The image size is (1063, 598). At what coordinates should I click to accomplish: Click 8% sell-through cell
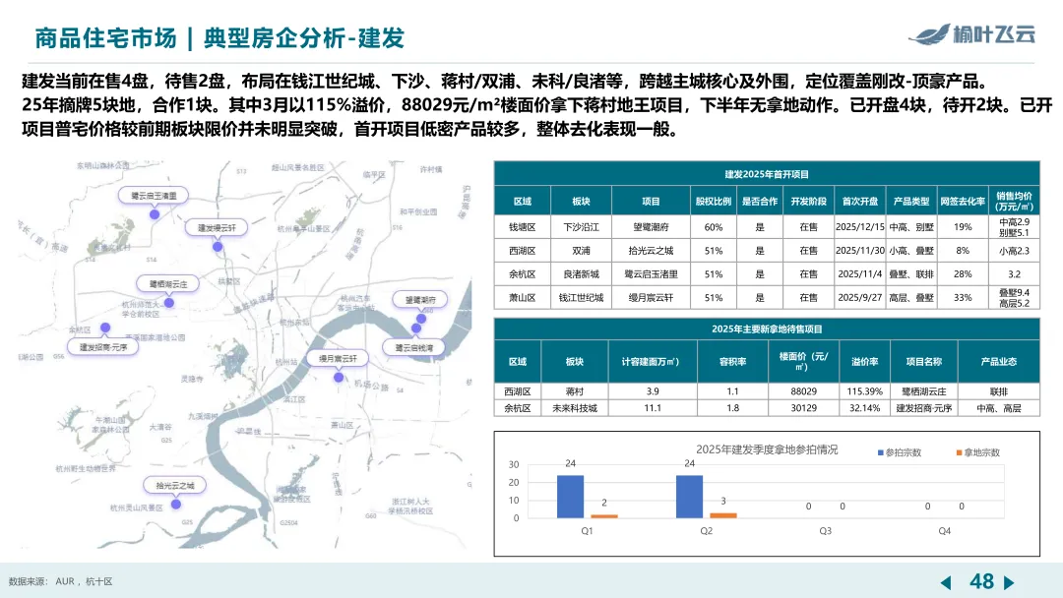(x=963, y=251)
